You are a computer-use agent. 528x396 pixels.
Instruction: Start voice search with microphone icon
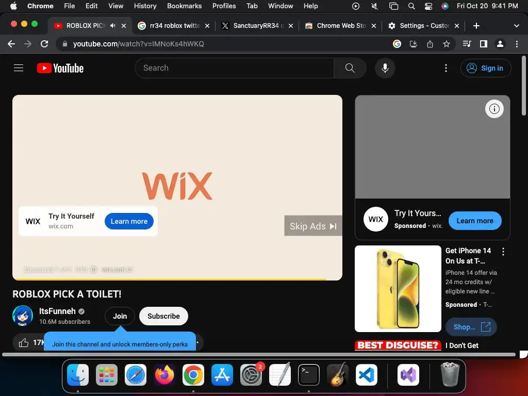tap(385, 68)
